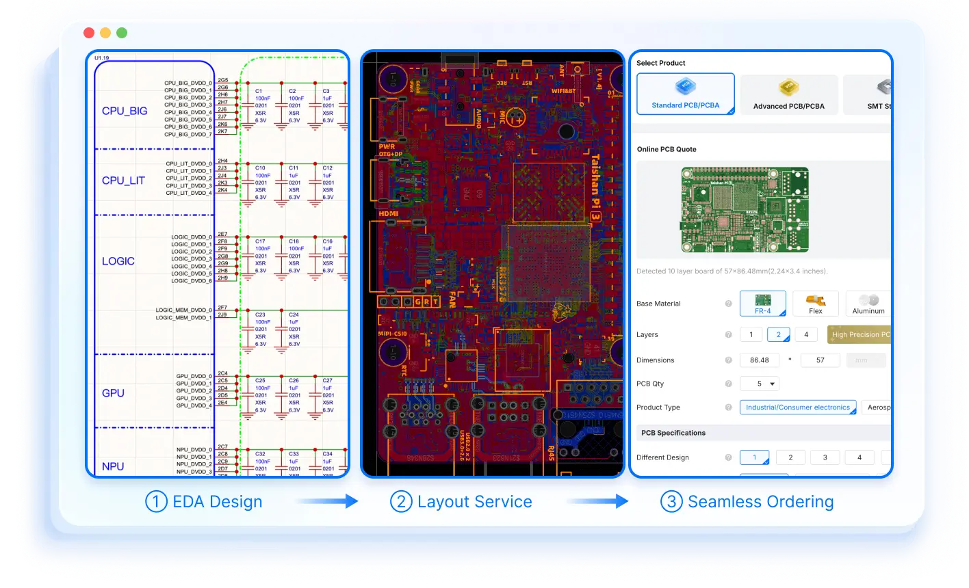This screenshot has width=969, height=588.
Task: Select 2 for Different Design
Action: tap(790, 457)
